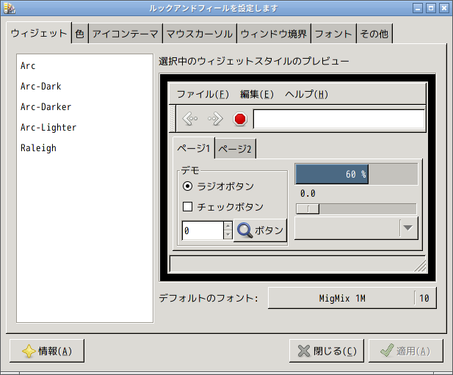This screenshot has width=453, height=375.
Task: Toggle the チェックボタン checkbox
Action: [x=187, y=207]
